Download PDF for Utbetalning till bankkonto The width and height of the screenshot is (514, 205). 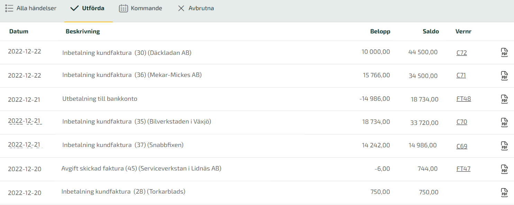[x=504, y=99]
